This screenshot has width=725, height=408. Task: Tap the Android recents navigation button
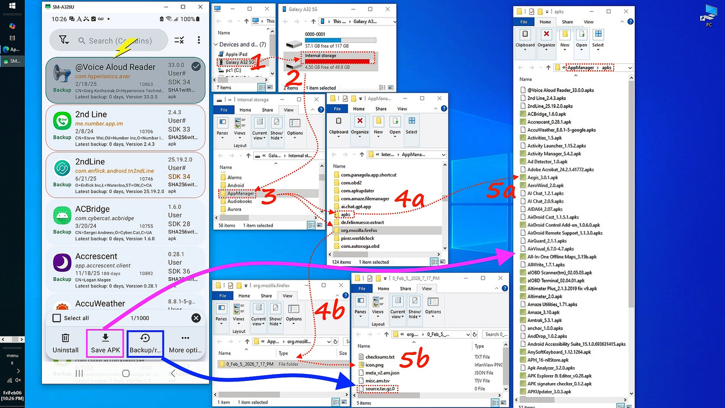[79, 373]
